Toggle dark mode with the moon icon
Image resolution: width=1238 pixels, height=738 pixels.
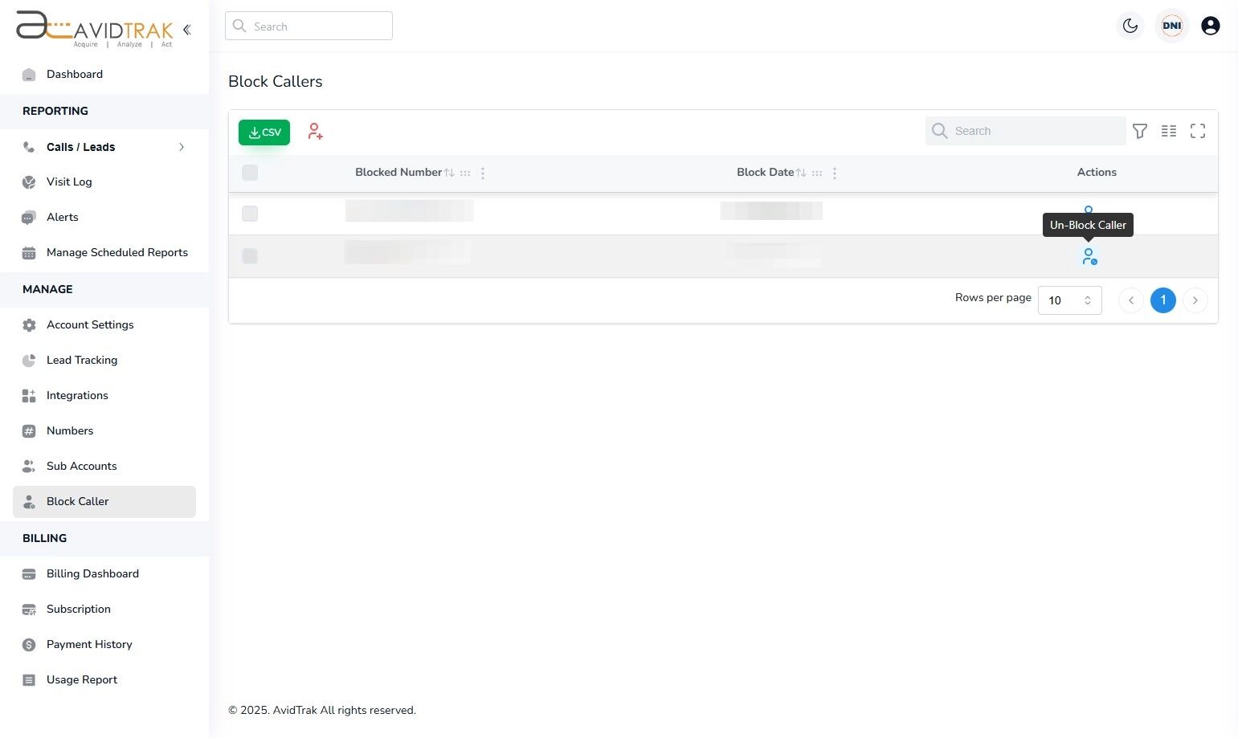click(x=1130, y=25)
